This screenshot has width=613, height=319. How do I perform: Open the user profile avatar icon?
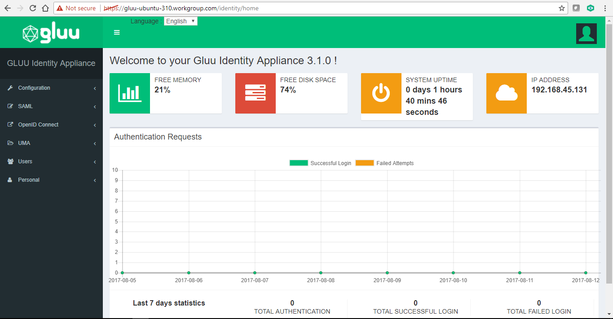(x=586, y=34)
